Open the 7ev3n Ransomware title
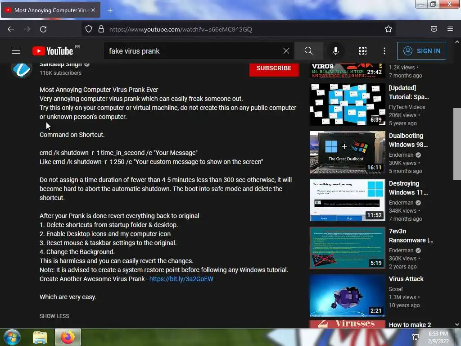Screen dimensions: 461x346 [x=411, y=236]
